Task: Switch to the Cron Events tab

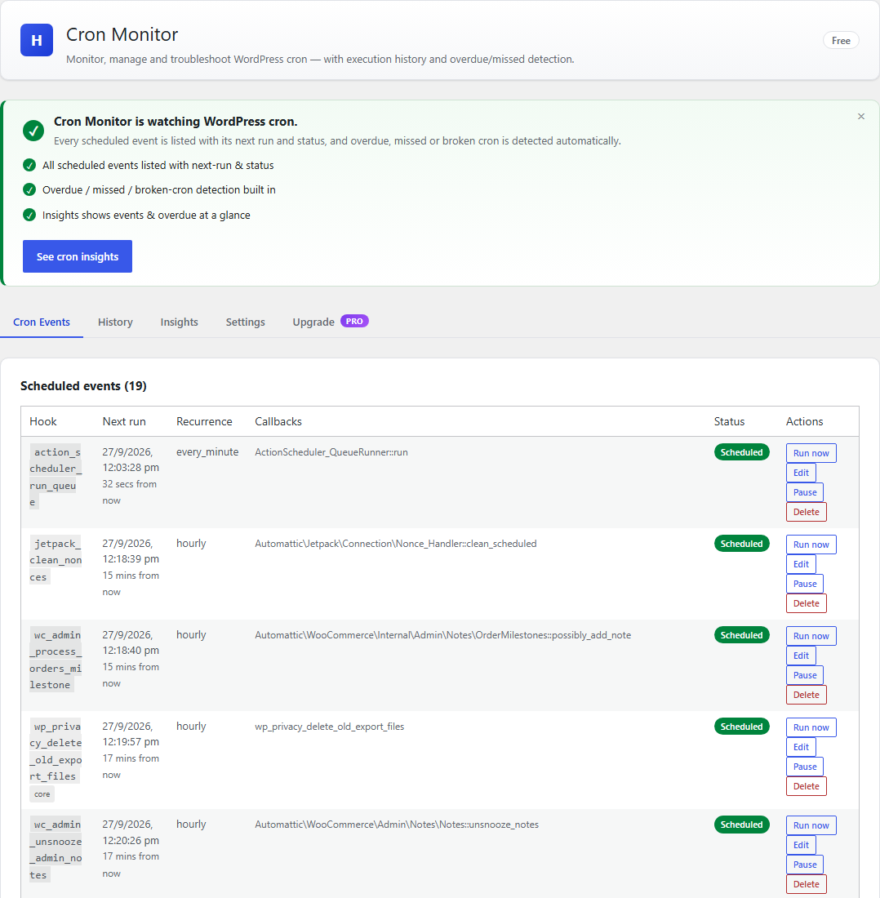Action: click(x=42, y=322)
